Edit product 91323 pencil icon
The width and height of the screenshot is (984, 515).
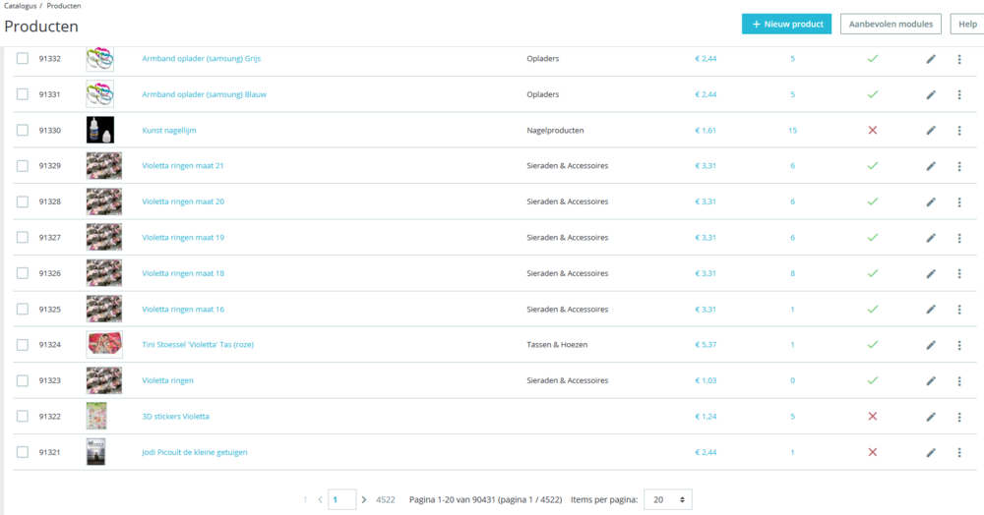pyautogui.click(x=931, y=380)
